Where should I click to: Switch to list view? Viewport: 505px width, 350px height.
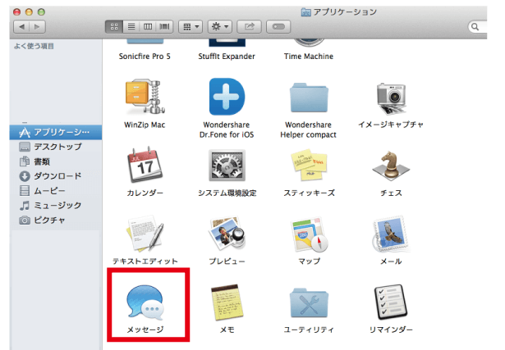point(131,27)
